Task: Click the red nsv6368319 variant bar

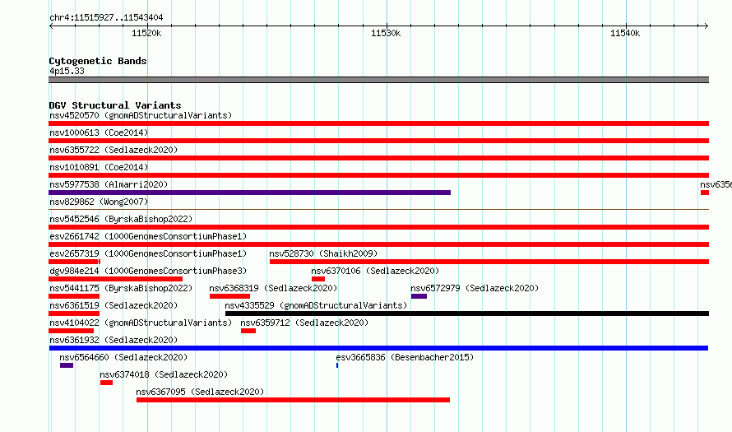Action: (229, 296)
